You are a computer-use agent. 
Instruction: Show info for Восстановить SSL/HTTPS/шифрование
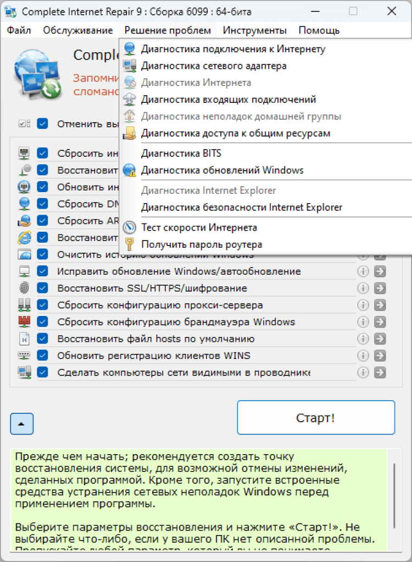pyautogui.click(x=363, y=288)
